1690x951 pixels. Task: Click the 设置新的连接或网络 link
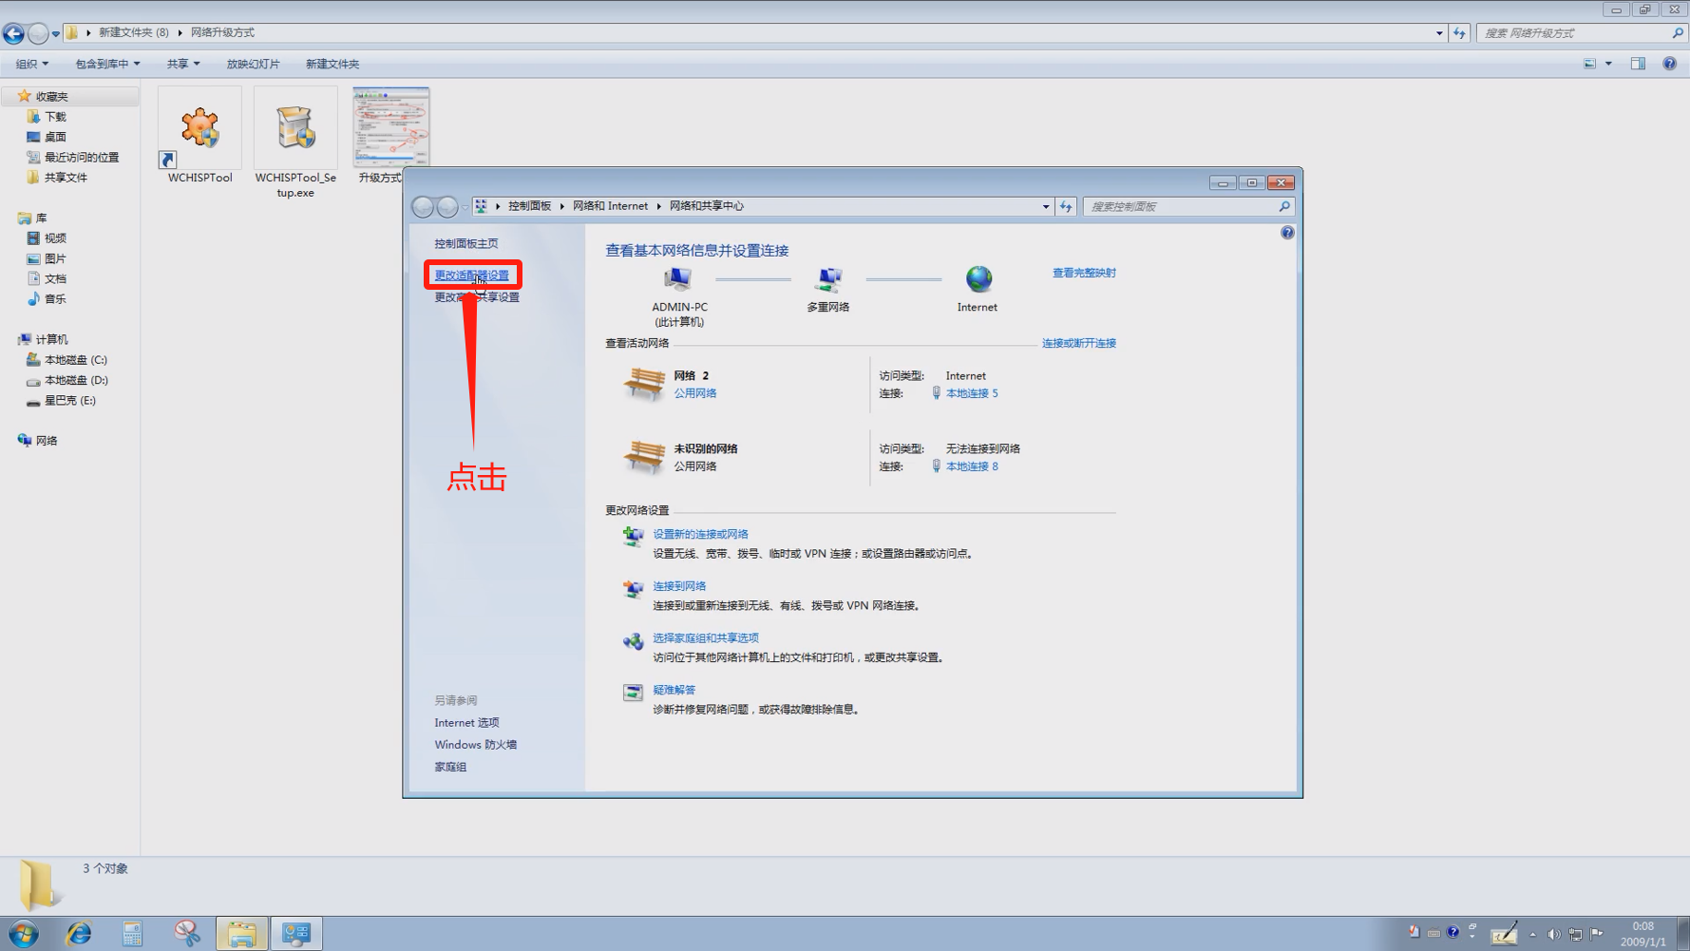pyautogui.click(x=700, y=534)
